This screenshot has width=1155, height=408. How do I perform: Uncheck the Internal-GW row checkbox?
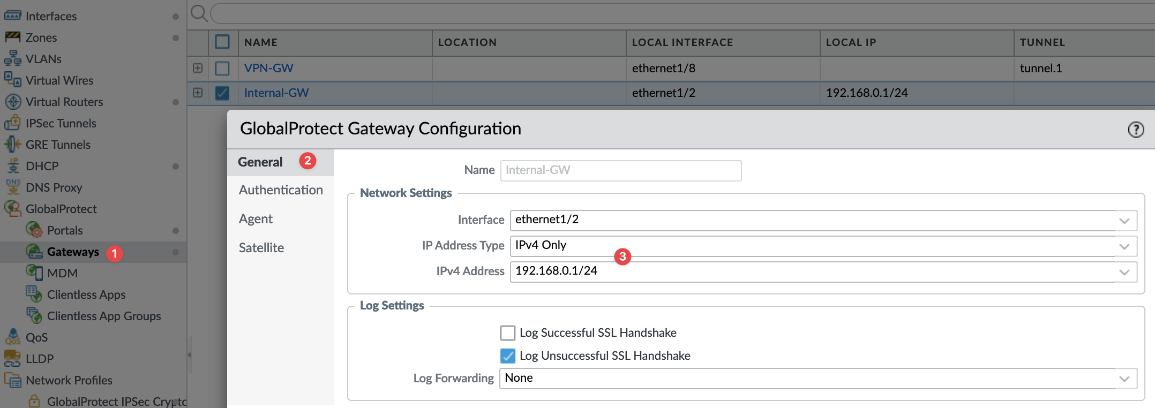[x=222, y=93]
